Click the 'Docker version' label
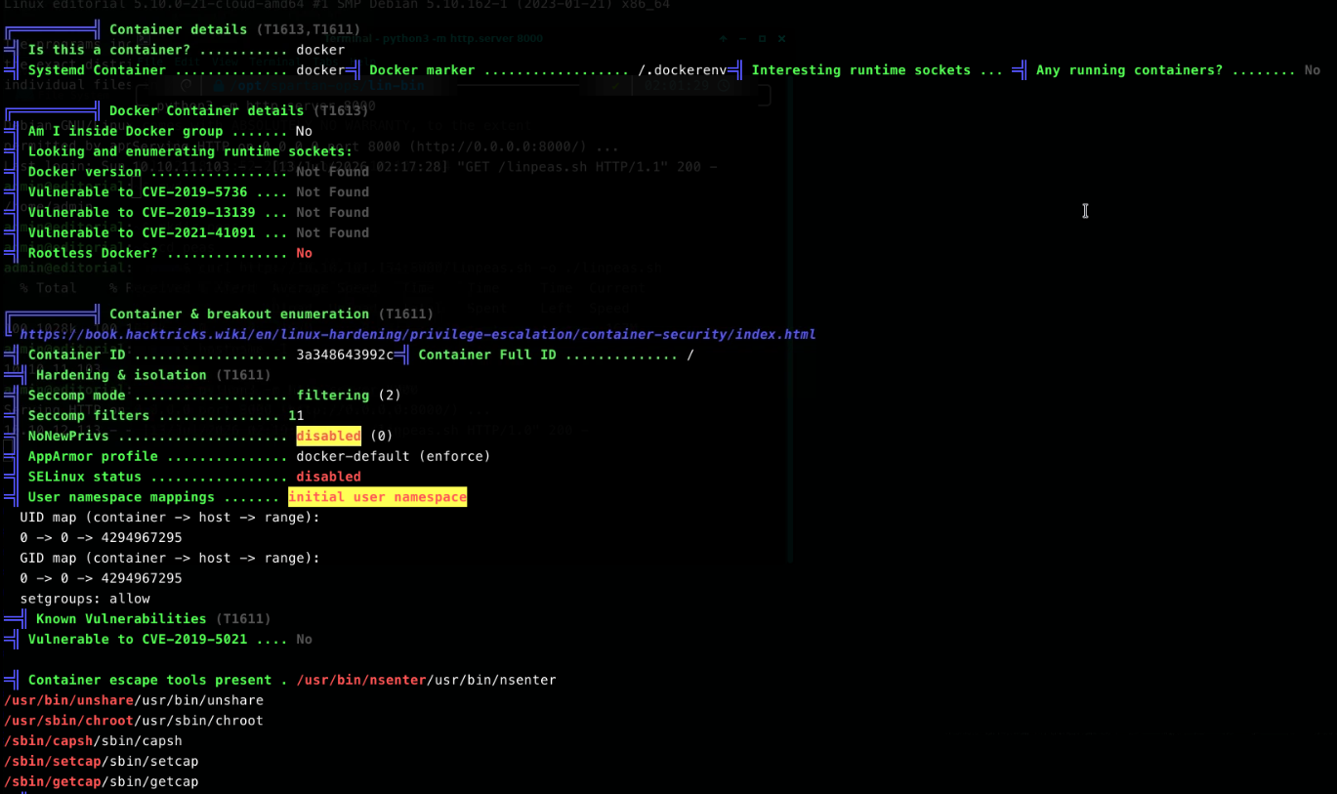 (84, 172)
